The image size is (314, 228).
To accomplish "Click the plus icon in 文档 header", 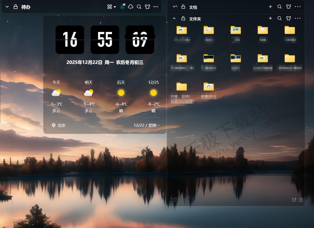I will [x=270, y=7].
